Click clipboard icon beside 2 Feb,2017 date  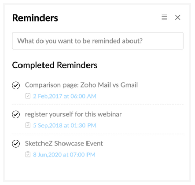[28, 96]
